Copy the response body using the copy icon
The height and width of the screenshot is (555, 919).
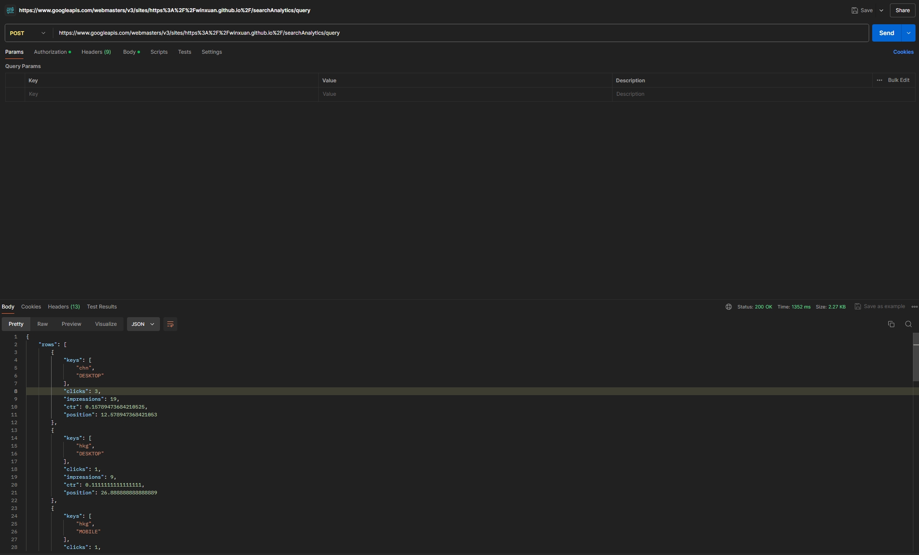click(x=891, y=324)
